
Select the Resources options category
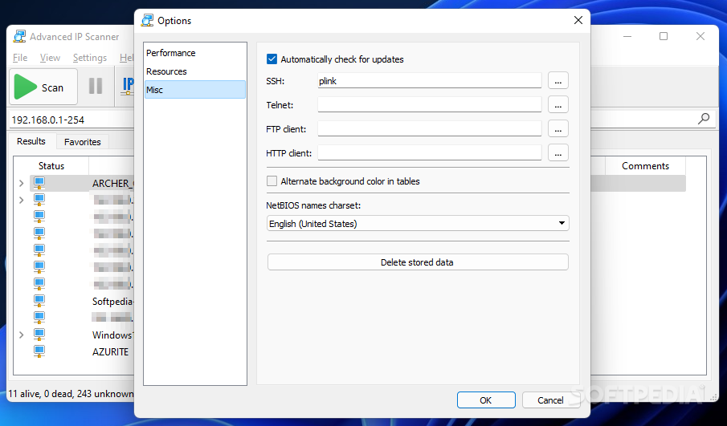(194, 71)
